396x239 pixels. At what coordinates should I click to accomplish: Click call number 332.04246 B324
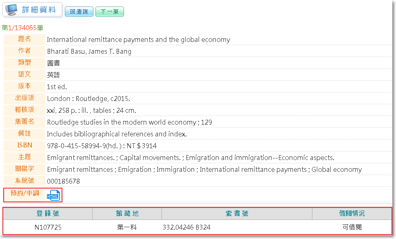(186, 227)
